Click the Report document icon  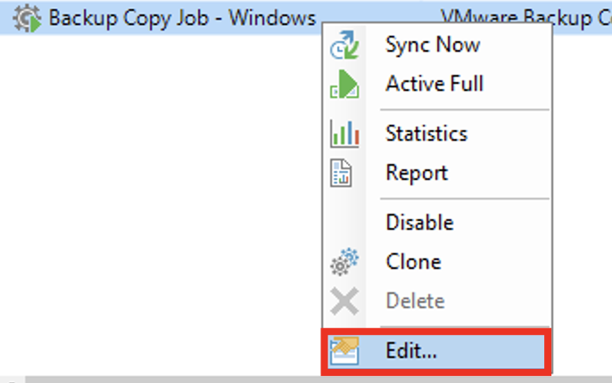pyautogui.click(x=343, y=173)
